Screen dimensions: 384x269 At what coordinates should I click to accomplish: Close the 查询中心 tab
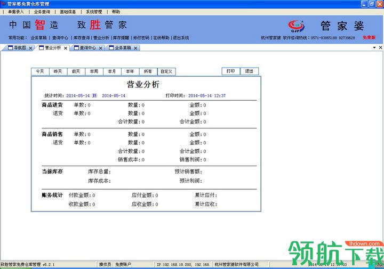tap(100, 48)
